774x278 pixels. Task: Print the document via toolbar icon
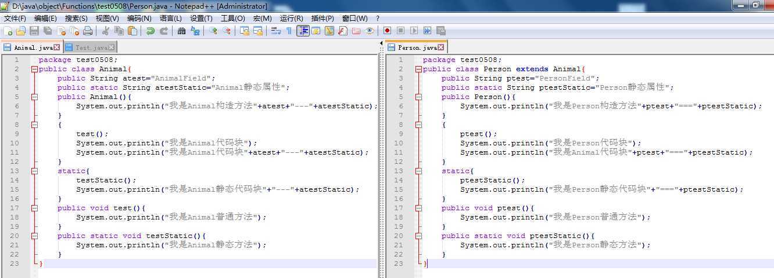point(88,31)
